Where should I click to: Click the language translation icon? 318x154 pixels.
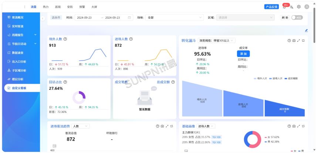tap(292, 7)
